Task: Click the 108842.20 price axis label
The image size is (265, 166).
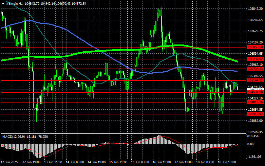Action: click(x=255, y=9)
